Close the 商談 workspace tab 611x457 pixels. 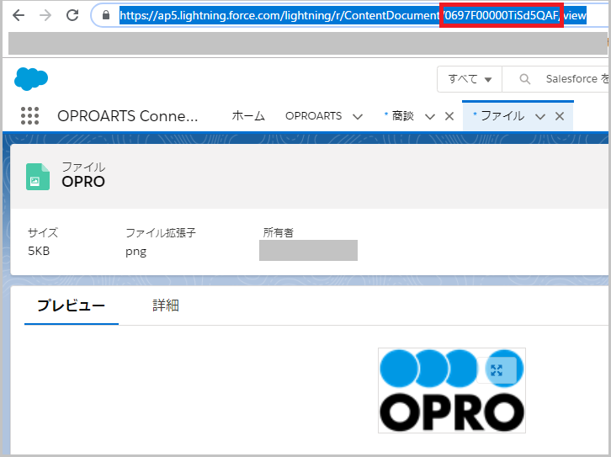point(449,117)
